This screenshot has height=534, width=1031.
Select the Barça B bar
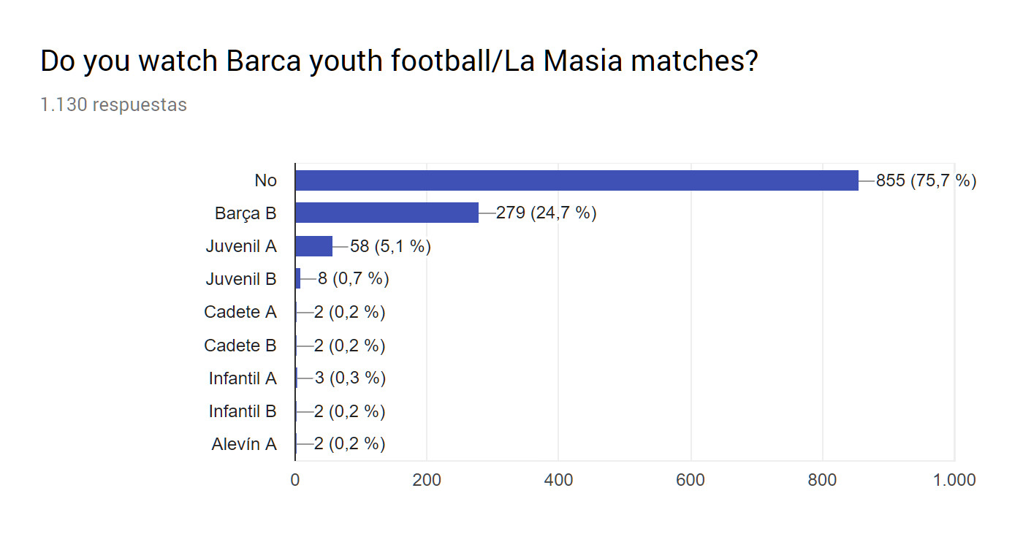[387, 213]
